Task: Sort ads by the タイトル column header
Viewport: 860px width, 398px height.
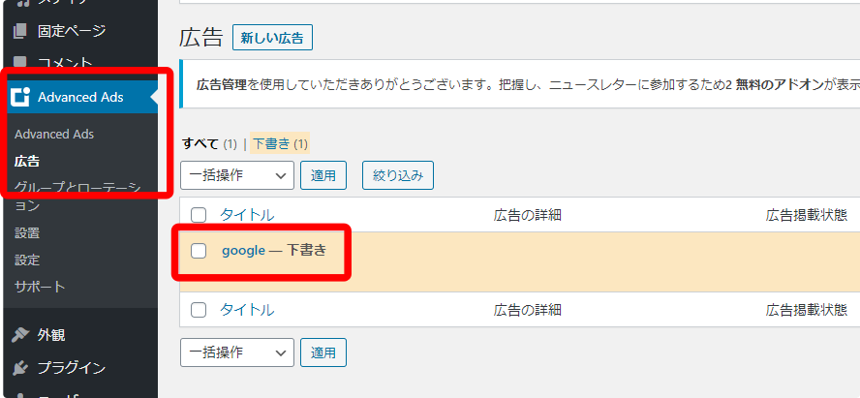Action: 247,215
